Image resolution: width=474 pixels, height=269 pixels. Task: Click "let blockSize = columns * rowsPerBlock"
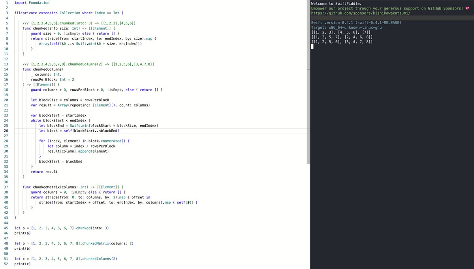70,100
